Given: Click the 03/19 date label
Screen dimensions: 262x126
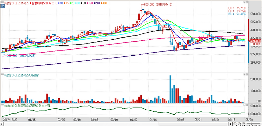Looking at the screenshot, I should (114, 119).
